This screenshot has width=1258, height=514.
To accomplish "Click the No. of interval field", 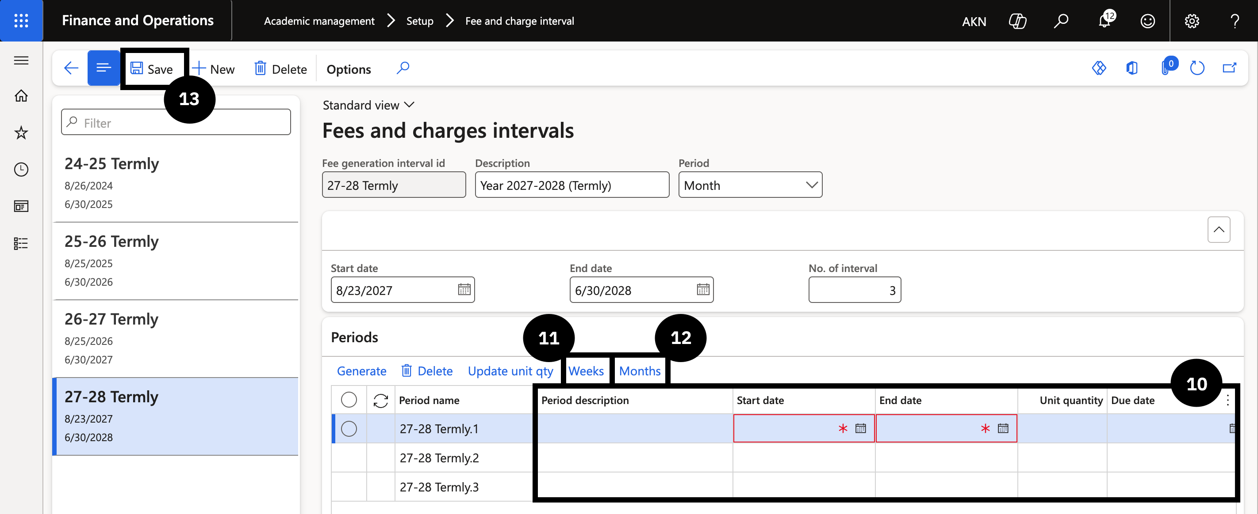I will (855, 290).
